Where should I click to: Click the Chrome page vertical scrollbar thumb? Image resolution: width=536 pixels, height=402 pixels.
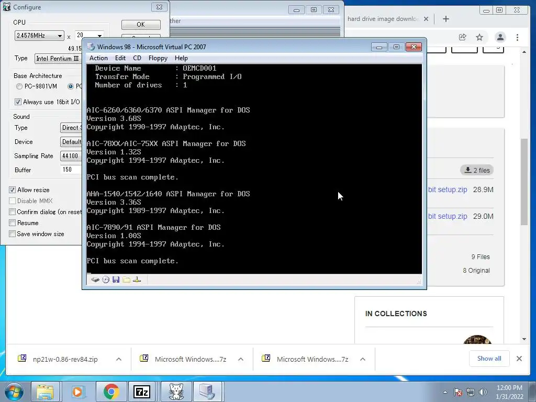coord(524,182)
